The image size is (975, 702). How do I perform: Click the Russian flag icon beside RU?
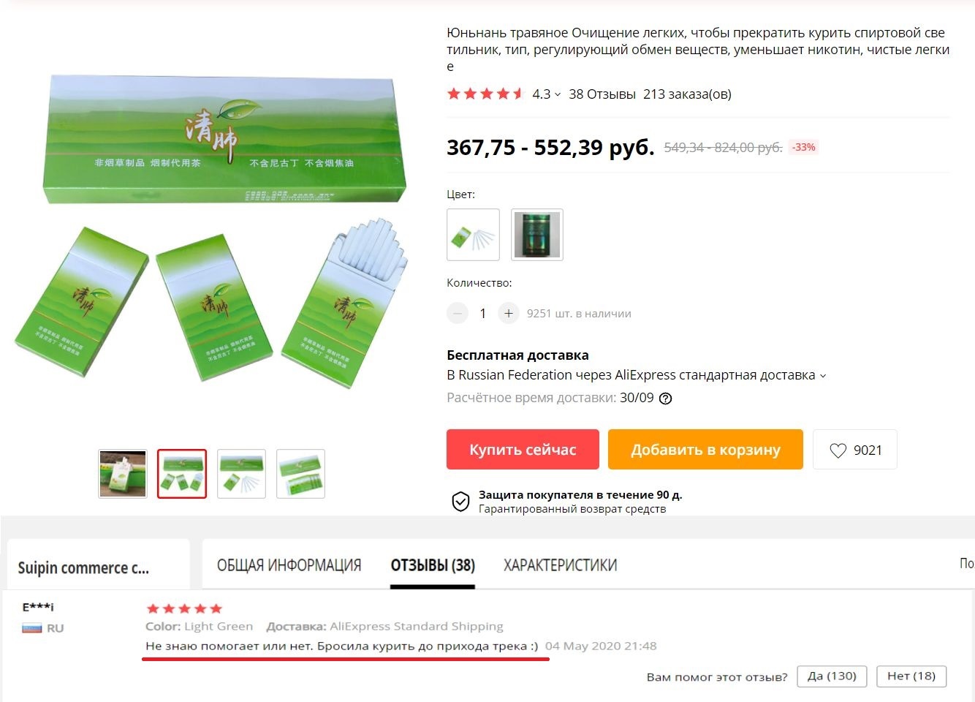[32, 628]
